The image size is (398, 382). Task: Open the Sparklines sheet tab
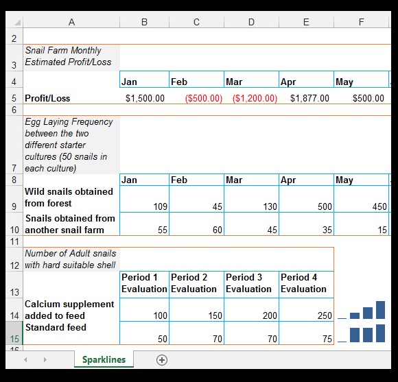point(104,359)
